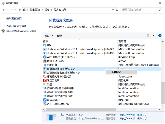Click the 产品版本 3.0 value

pyautogui.click(x=81, y=115)
